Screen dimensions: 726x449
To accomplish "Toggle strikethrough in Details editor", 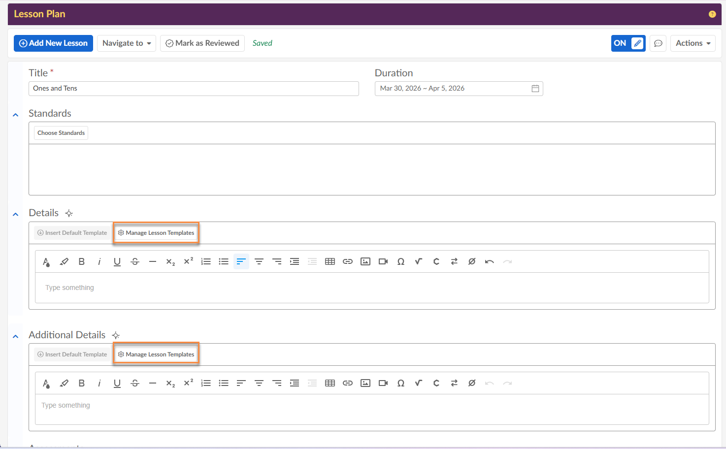I will click(135, 261).
